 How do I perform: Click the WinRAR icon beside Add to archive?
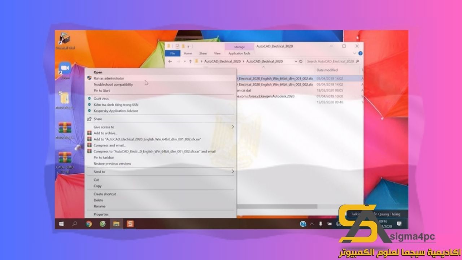click(89, 133)
